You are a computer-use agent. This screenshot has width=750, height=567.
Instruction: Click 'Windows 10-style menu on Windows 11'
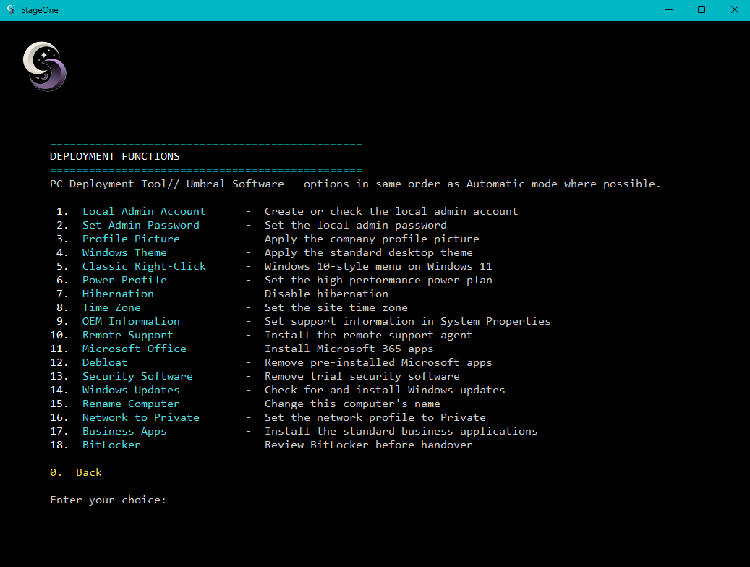378,267
